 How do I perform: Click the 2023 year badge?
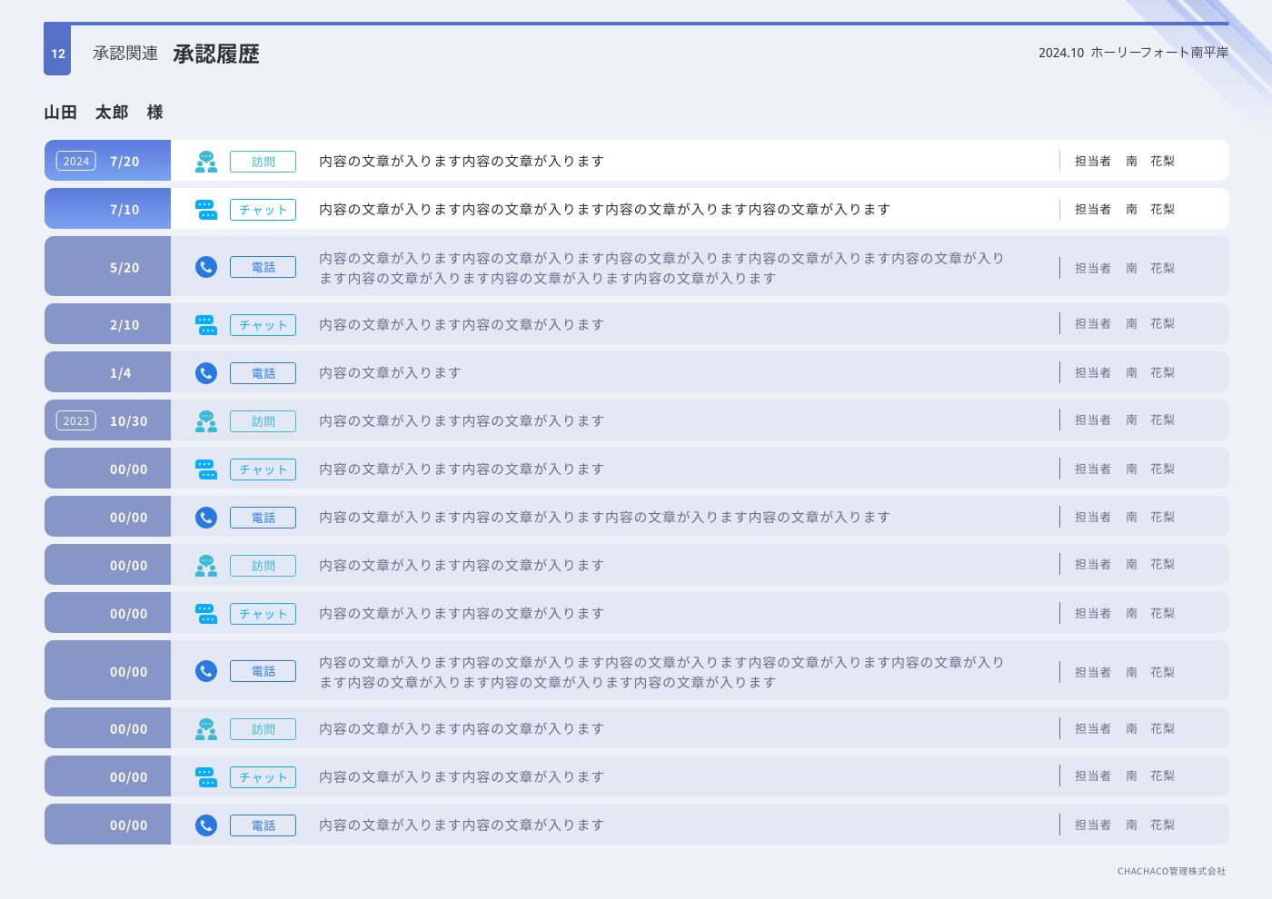point(76,421)
